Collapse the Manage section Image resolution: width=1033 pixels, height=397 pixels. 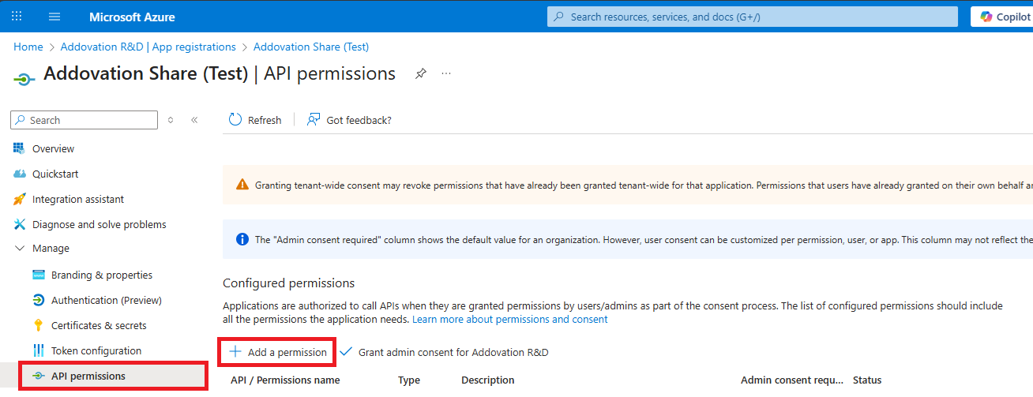click(20, 249)
